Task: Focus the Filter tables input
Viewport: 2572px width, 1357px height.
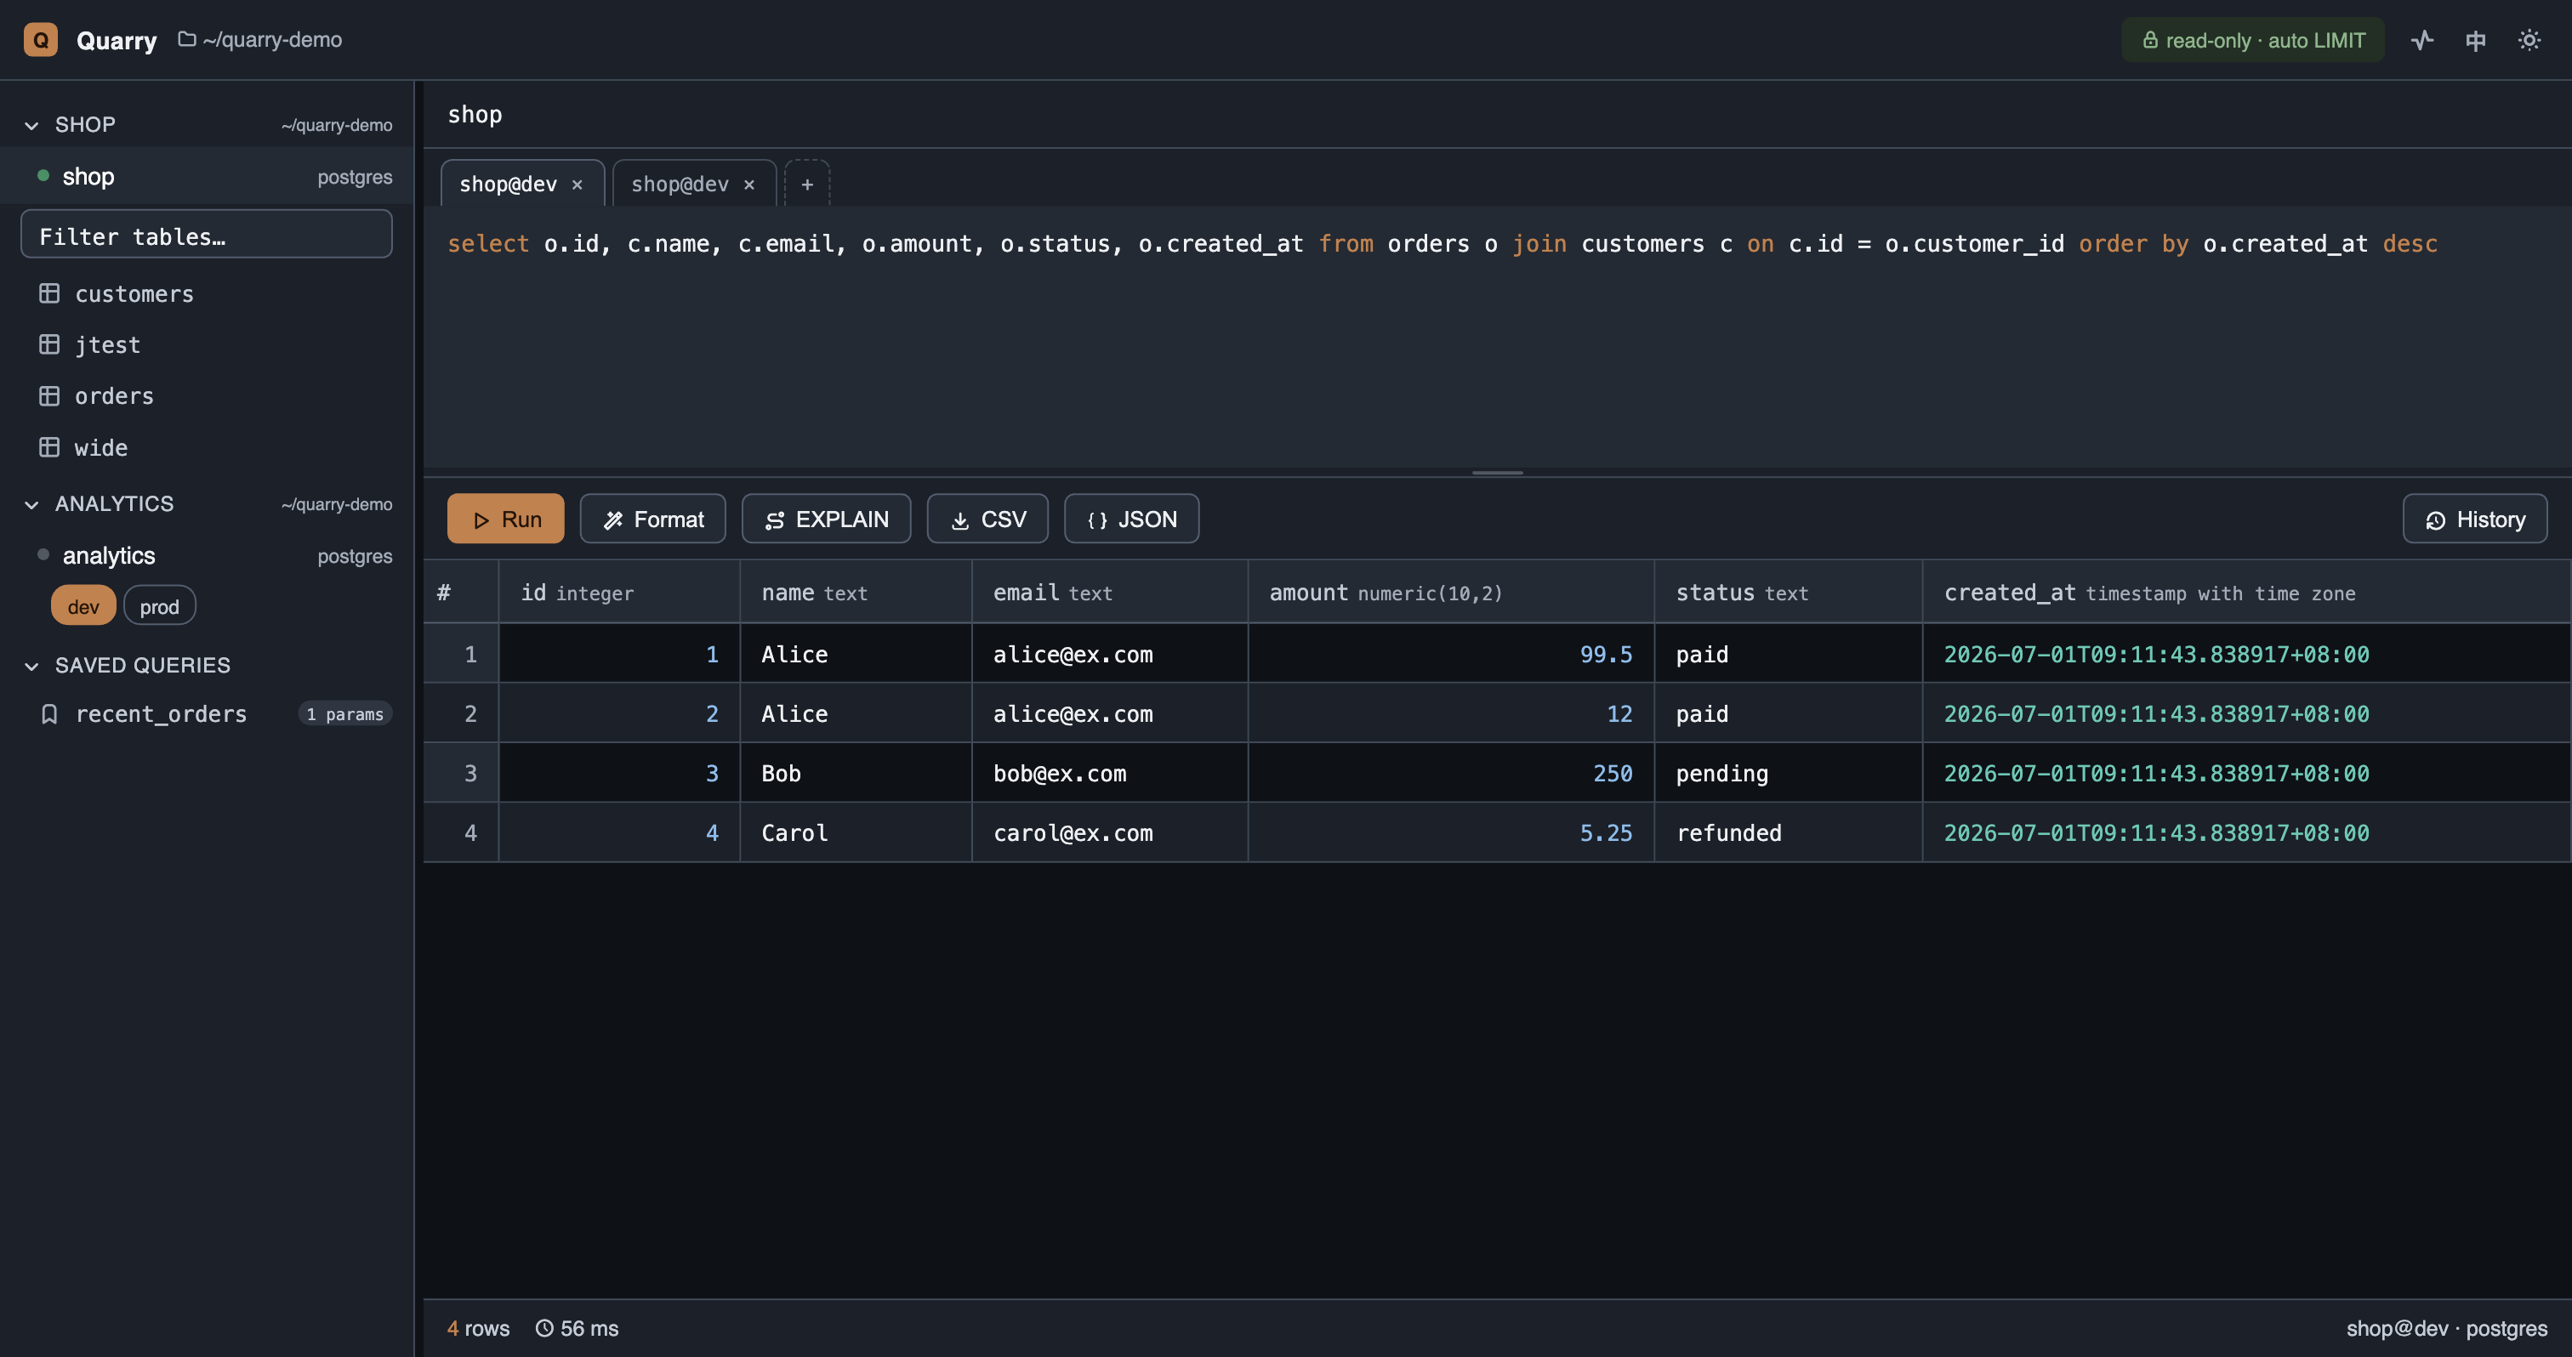Action: pyautogui.click(x=207, y=236)
